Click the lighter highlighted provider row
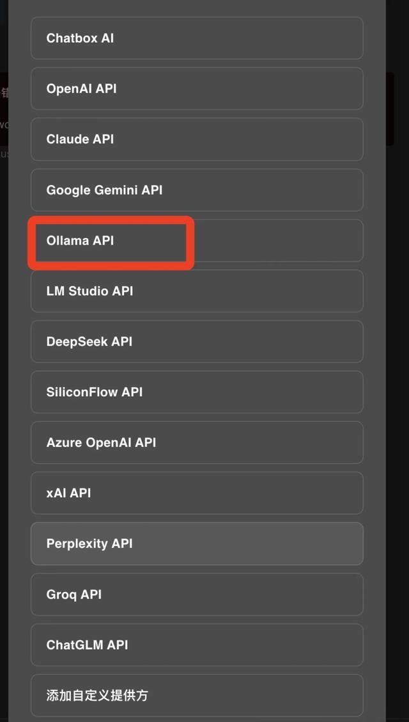 (197, 544)
